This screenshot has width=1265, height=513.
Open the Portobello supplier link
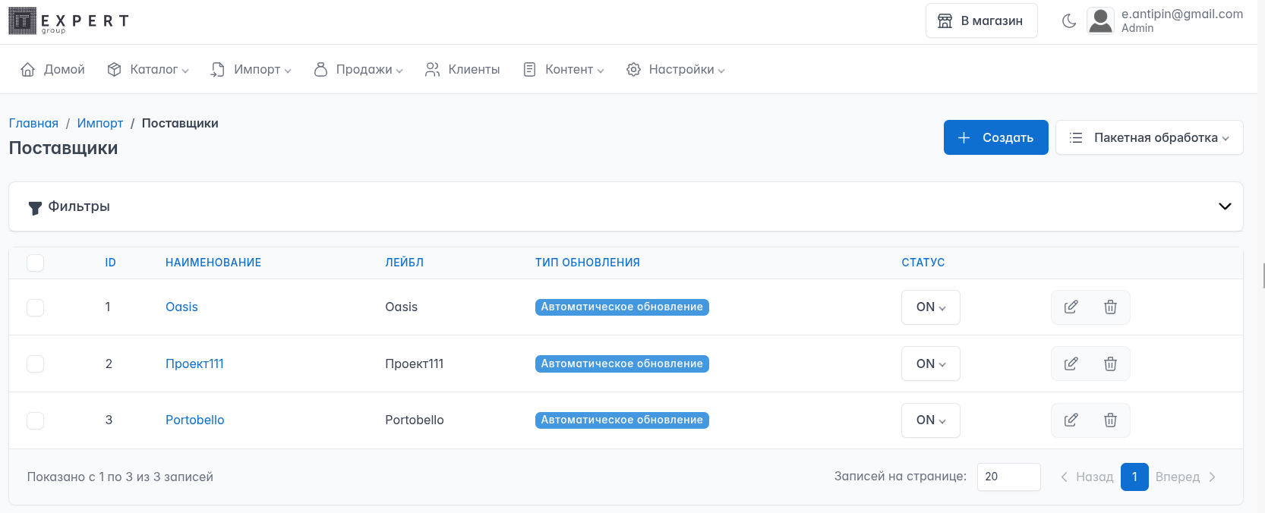click(x=195, y=420)
